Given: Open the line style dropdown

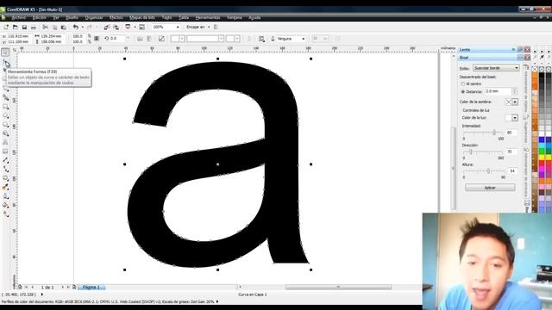Looking at the screenshot, I should tap(205, 39).
